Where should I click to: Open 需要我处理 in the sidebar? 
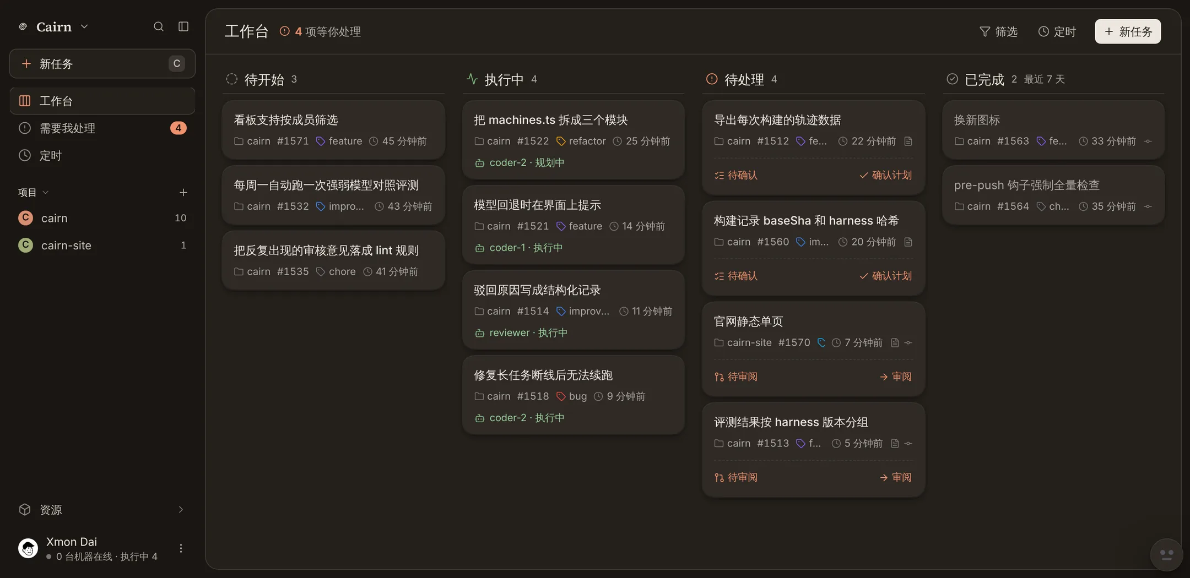(102, 128)
